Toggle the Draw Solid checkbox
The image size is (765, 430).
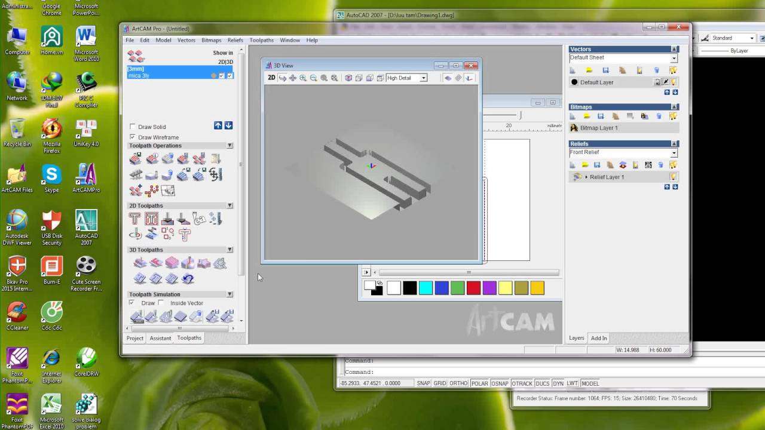point(133,127)
